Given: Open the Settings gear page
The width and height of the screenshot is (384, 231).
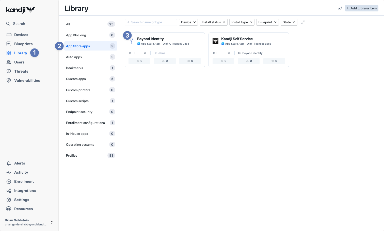Looking at the screenshot, I should (x=22, y=200).
